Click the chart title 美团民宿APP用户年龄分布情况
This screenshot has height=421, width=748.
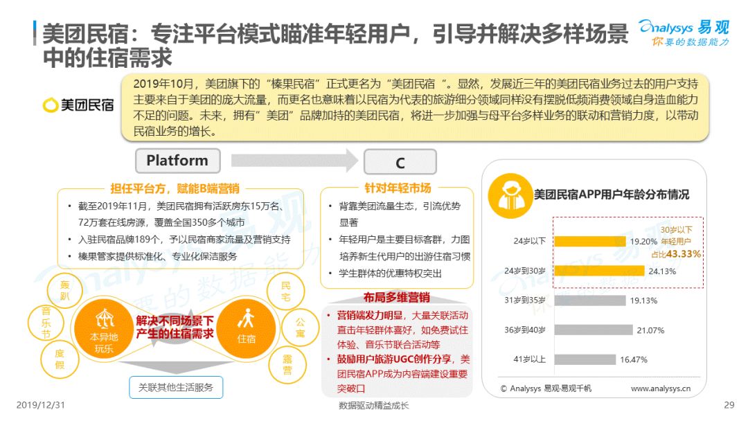[612, 195]
